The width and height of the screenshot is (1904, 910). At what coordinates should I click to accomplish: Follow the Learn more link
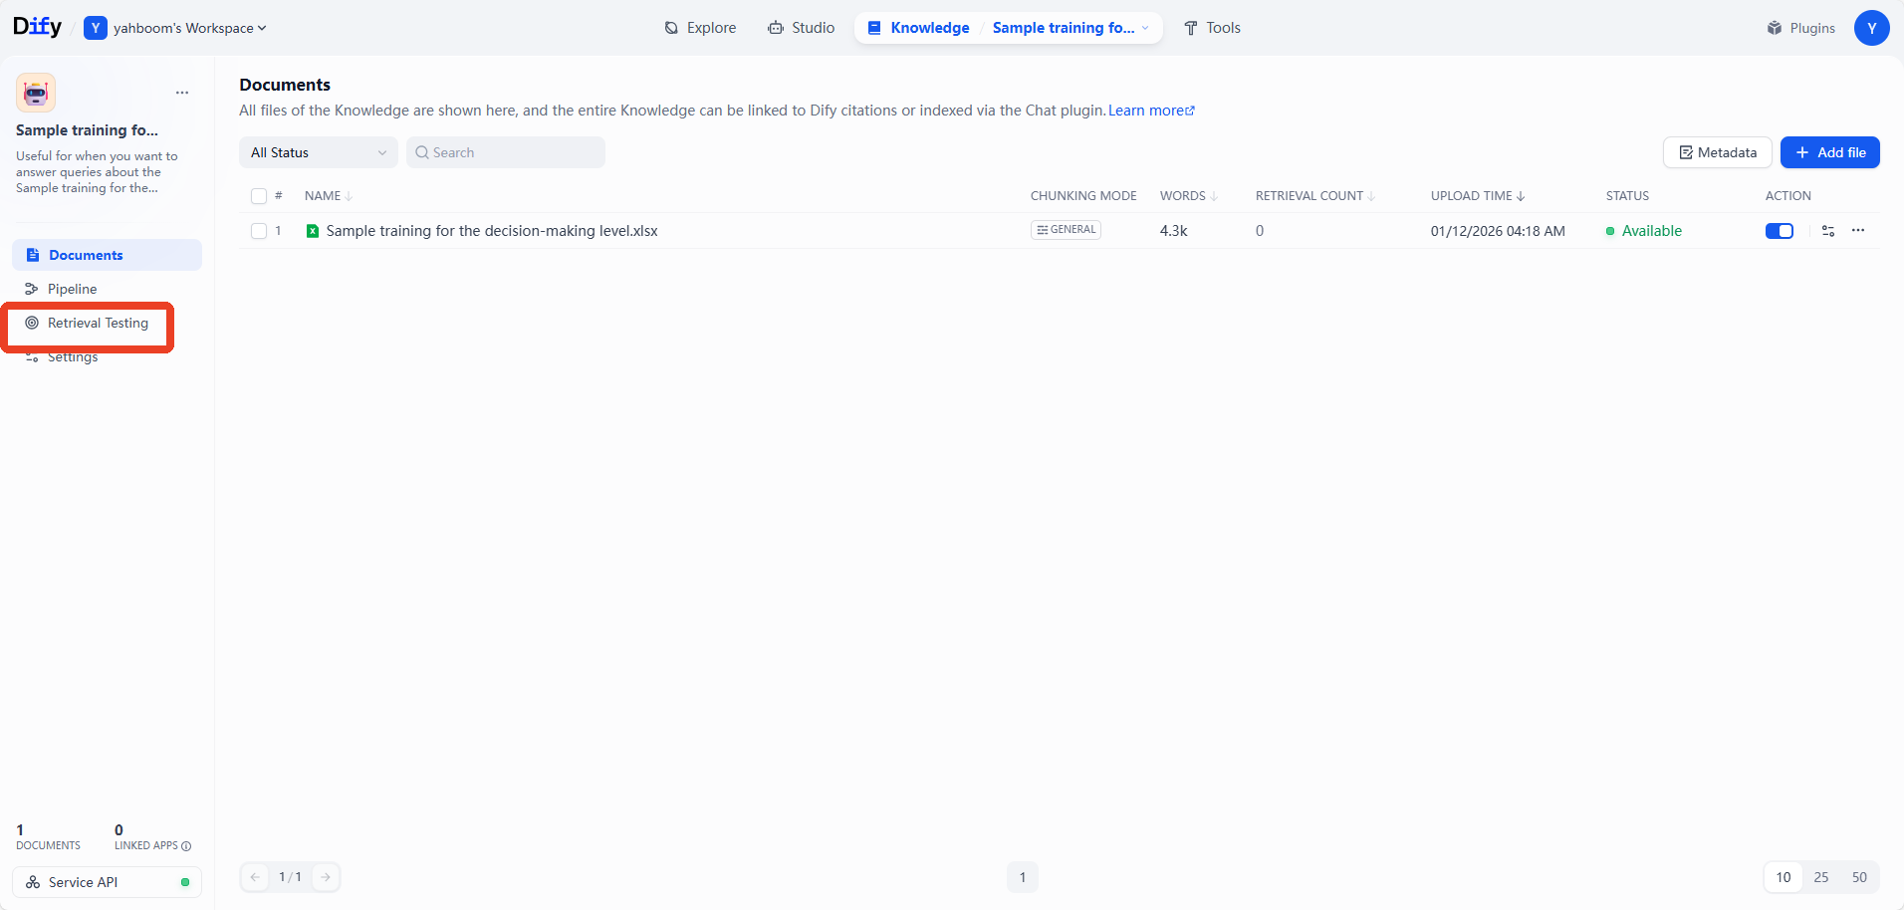pos(1151,111)
